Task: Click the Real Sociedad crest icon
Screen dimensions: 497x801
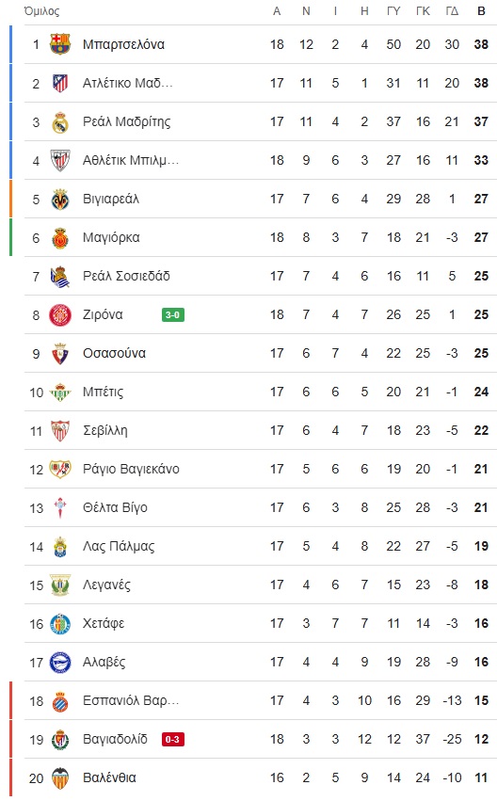Action: (59, 276)
